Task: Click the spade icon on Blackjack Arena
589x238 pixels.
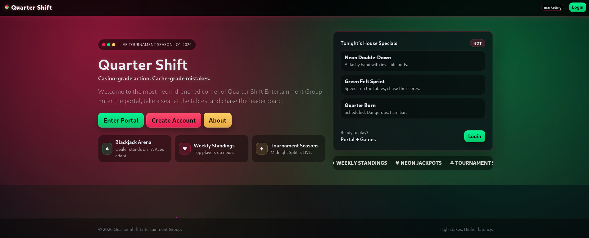Action: tap(107, 149)
